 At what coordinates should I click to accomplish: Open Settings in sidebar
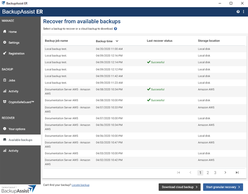[x=20, y=42]
